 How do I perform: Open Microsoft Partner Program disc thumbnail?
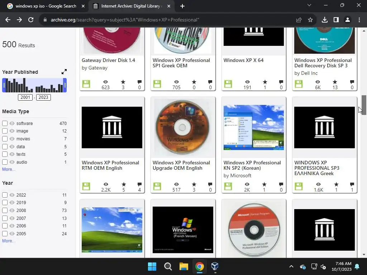click(x=254, y=230)
